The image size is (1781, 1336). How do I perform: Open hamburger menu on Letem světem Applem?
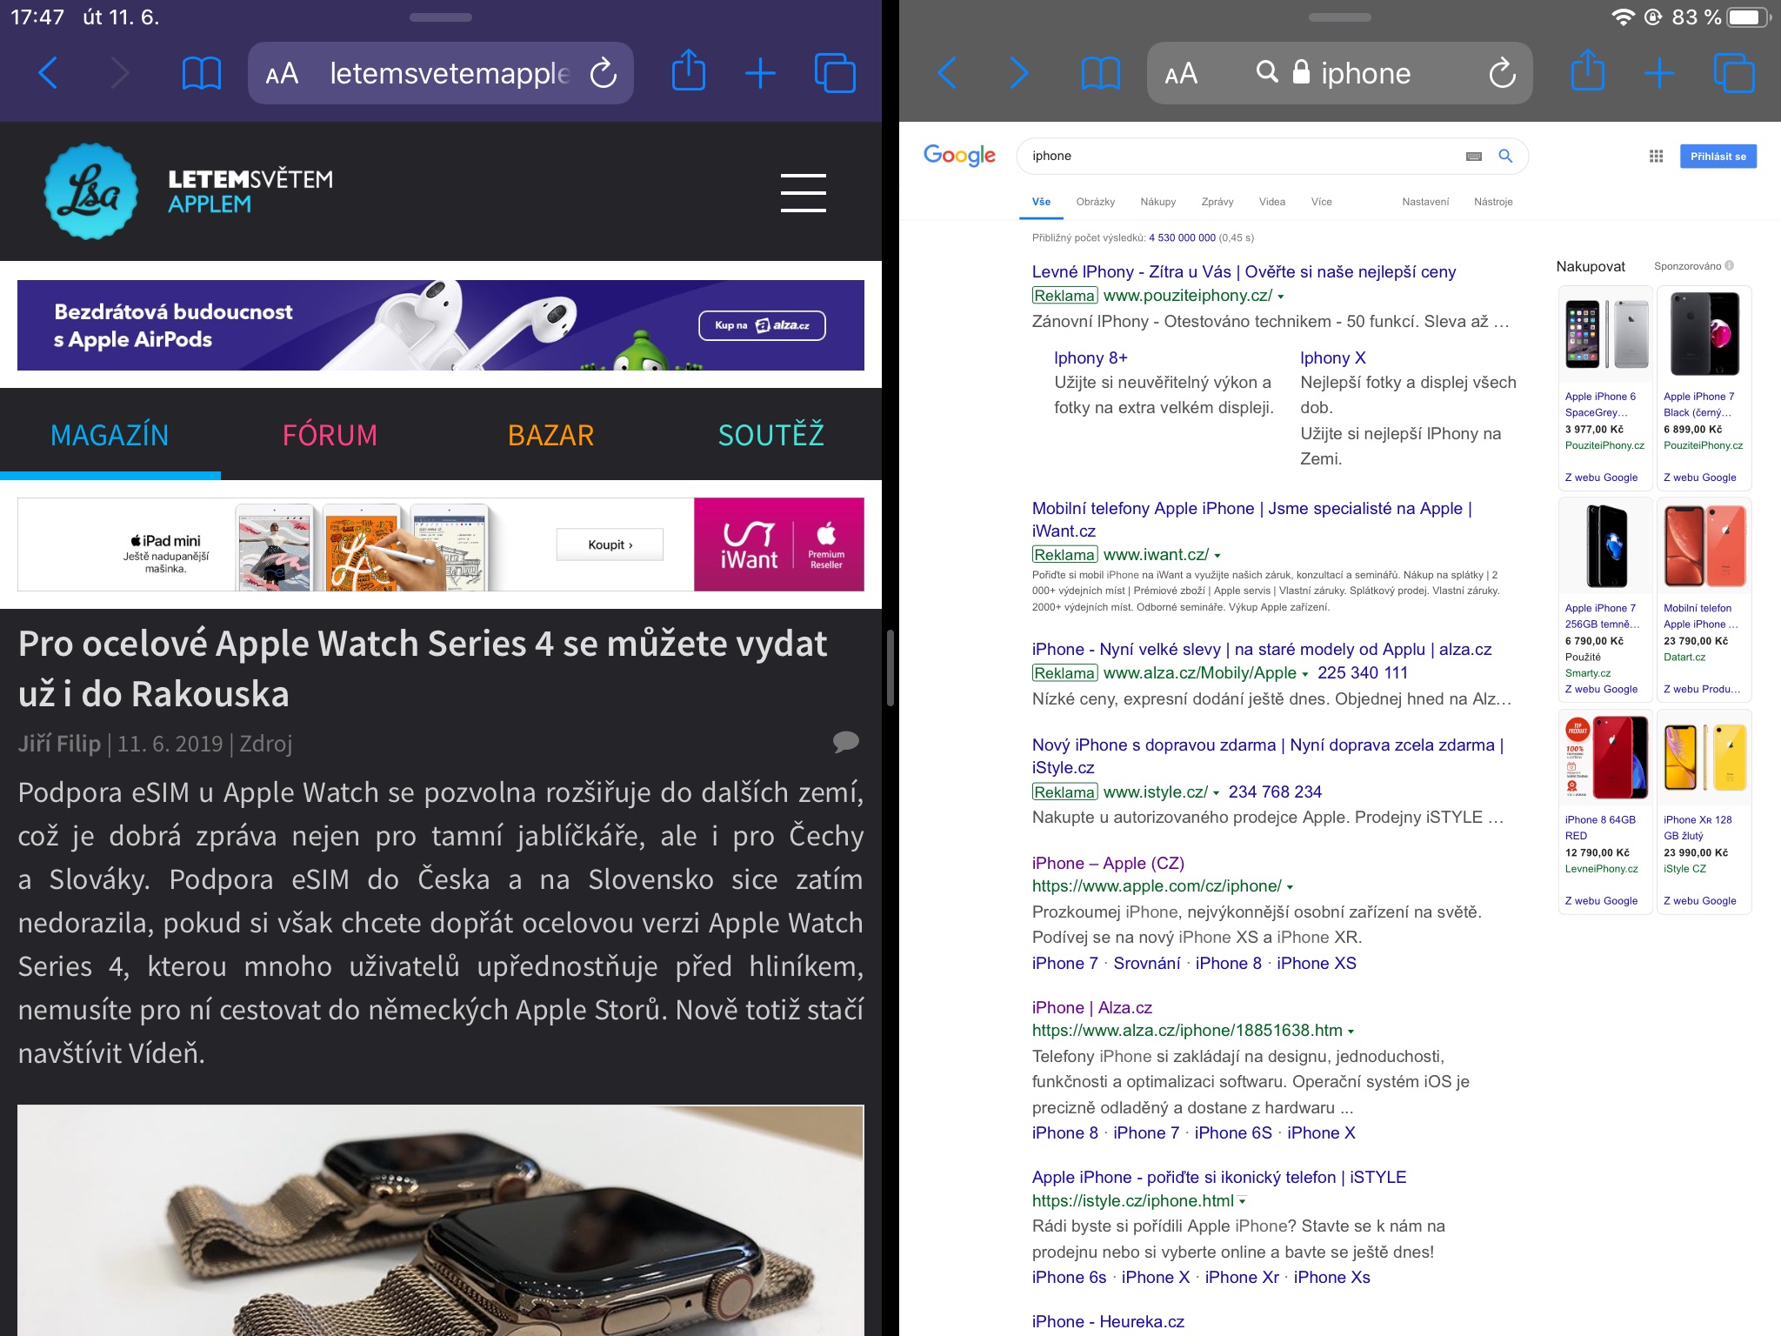tap(803, 192)
